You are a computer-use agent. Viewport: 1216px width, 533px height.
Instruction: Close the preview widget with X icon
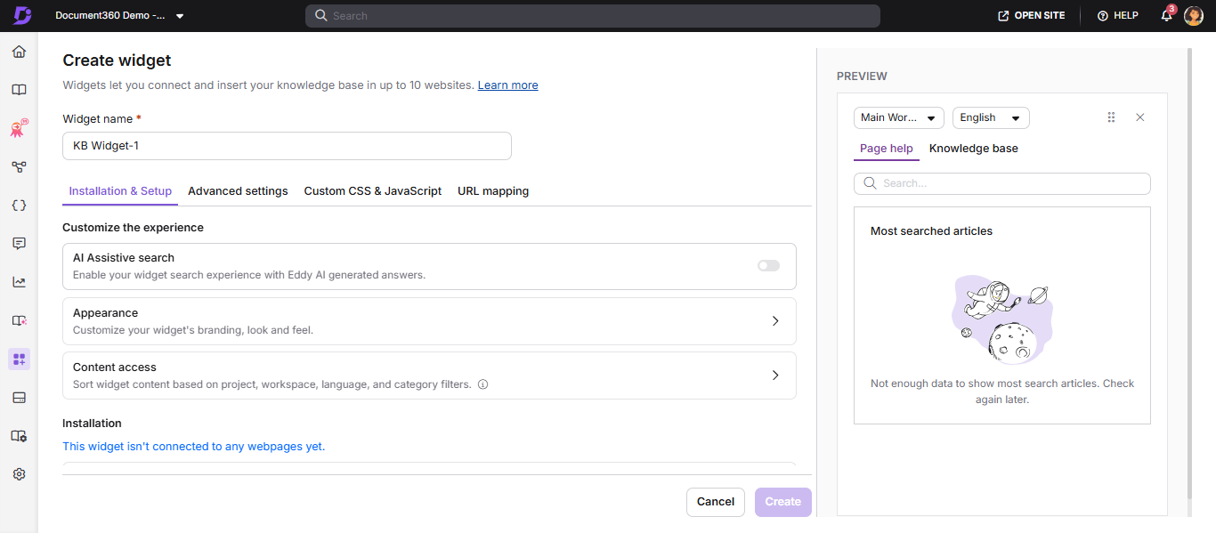pyautogui.click(x=1140, y=117)
